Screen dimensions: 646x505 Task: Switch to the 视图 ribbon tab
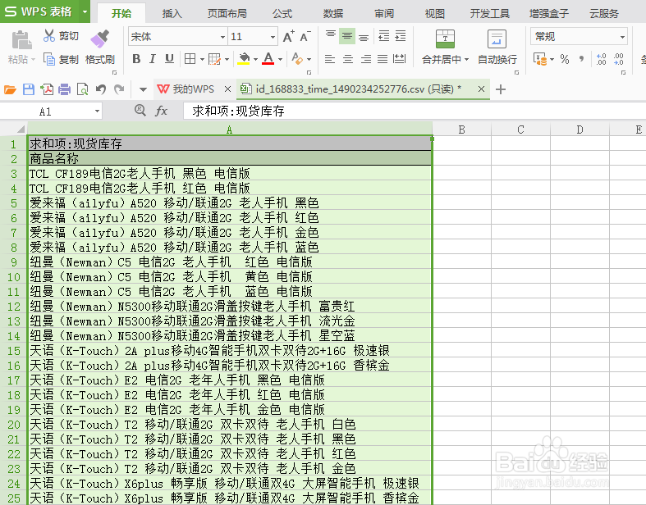pos(435,14)
